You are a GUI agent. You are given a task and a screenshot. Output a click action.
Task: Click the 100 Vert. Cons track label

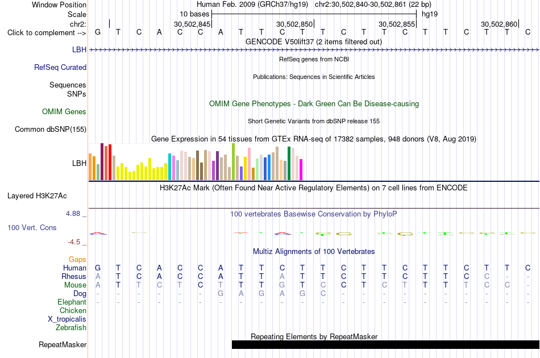tap(32, 227)
